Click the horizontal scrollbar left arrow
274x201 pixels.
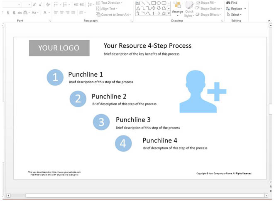pyautogui.click(x=8, y=196)
